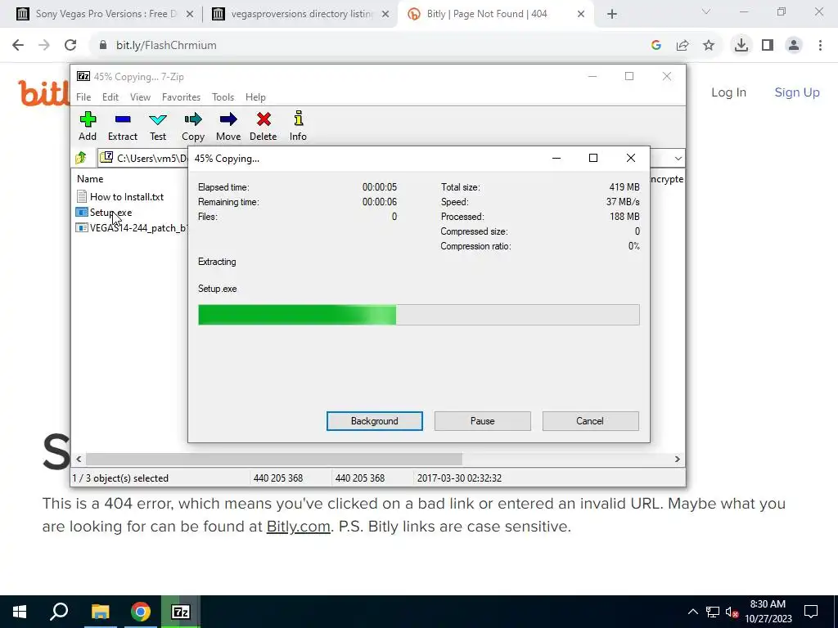Click the horizontal scrollbar thumb in 7-Zip
Viewport: 838px width, 628px height.
point(274,460)
